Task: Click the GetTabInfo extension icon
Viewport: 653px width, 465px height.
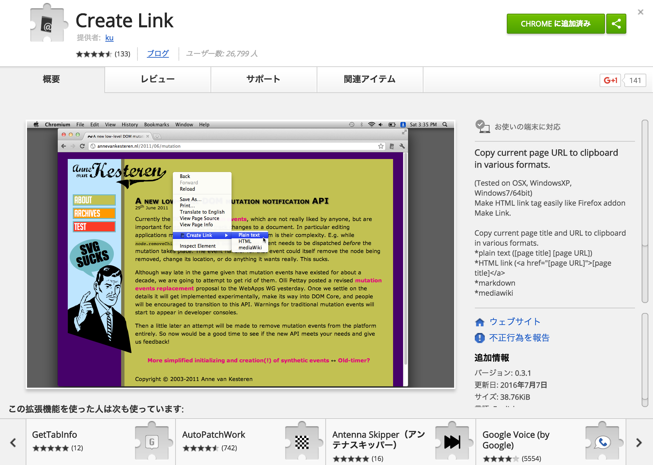Action: [x=152, y=442]
